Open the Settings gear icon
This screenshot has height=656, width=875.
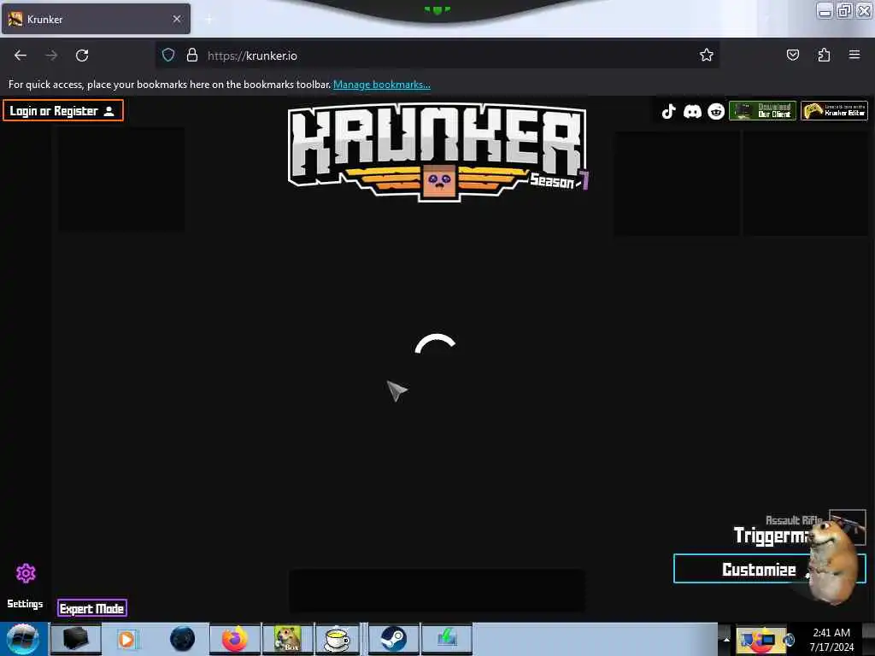(x=26, y=573)
